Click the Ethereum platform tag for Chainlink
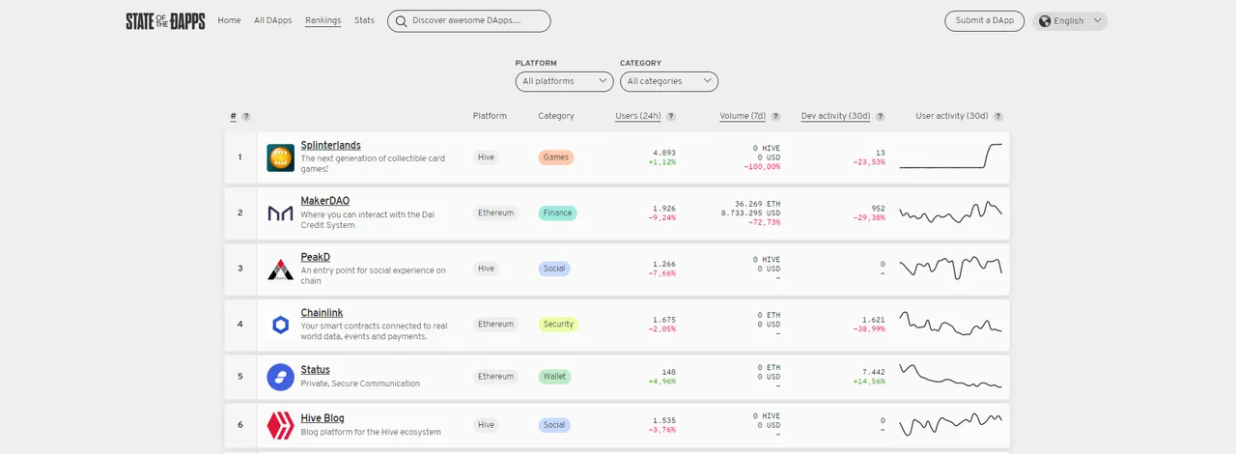 495,325
